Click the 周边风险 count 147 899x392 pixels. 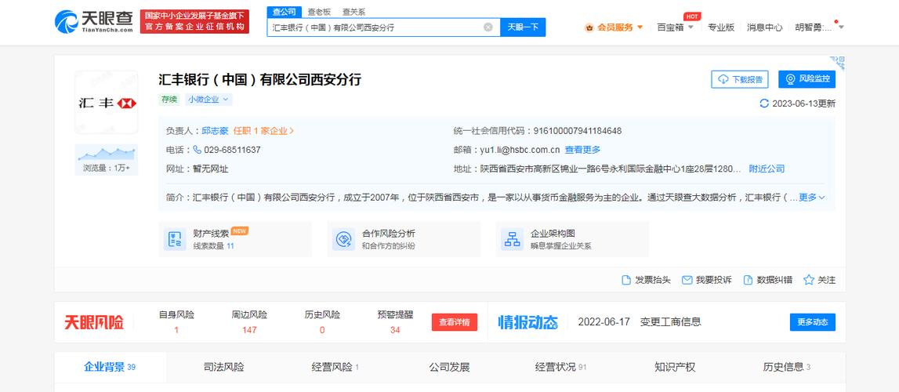point(249,330)
